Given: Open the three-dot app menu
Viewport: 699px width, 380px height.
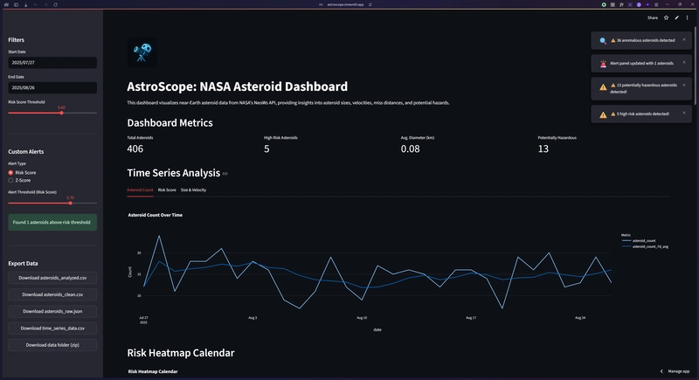Looking at the screenshot, I should pos(687,17).
